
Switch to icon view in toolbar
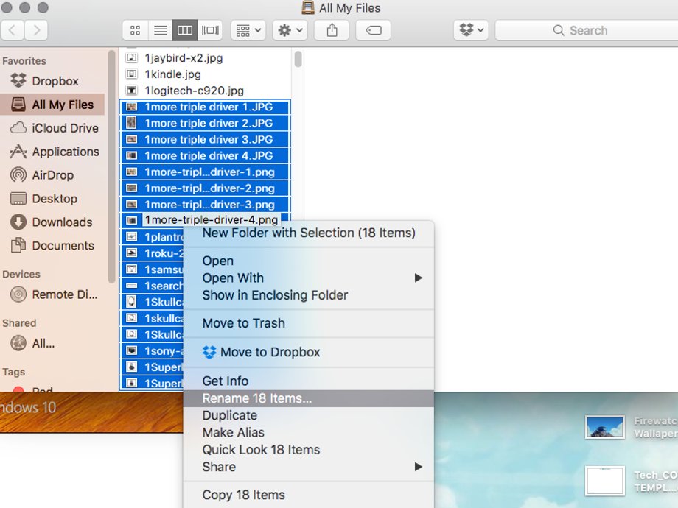point(135,30)
